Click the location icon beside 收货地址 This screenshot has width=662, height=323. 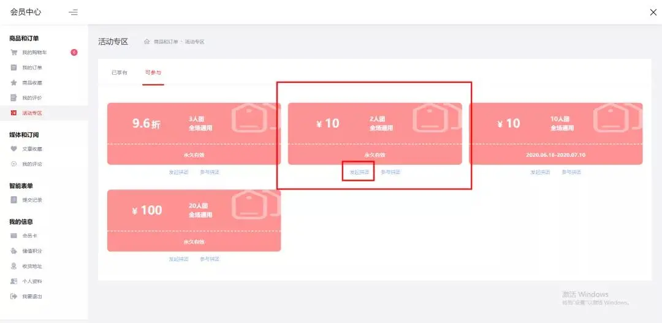click(x=13, y=266)
